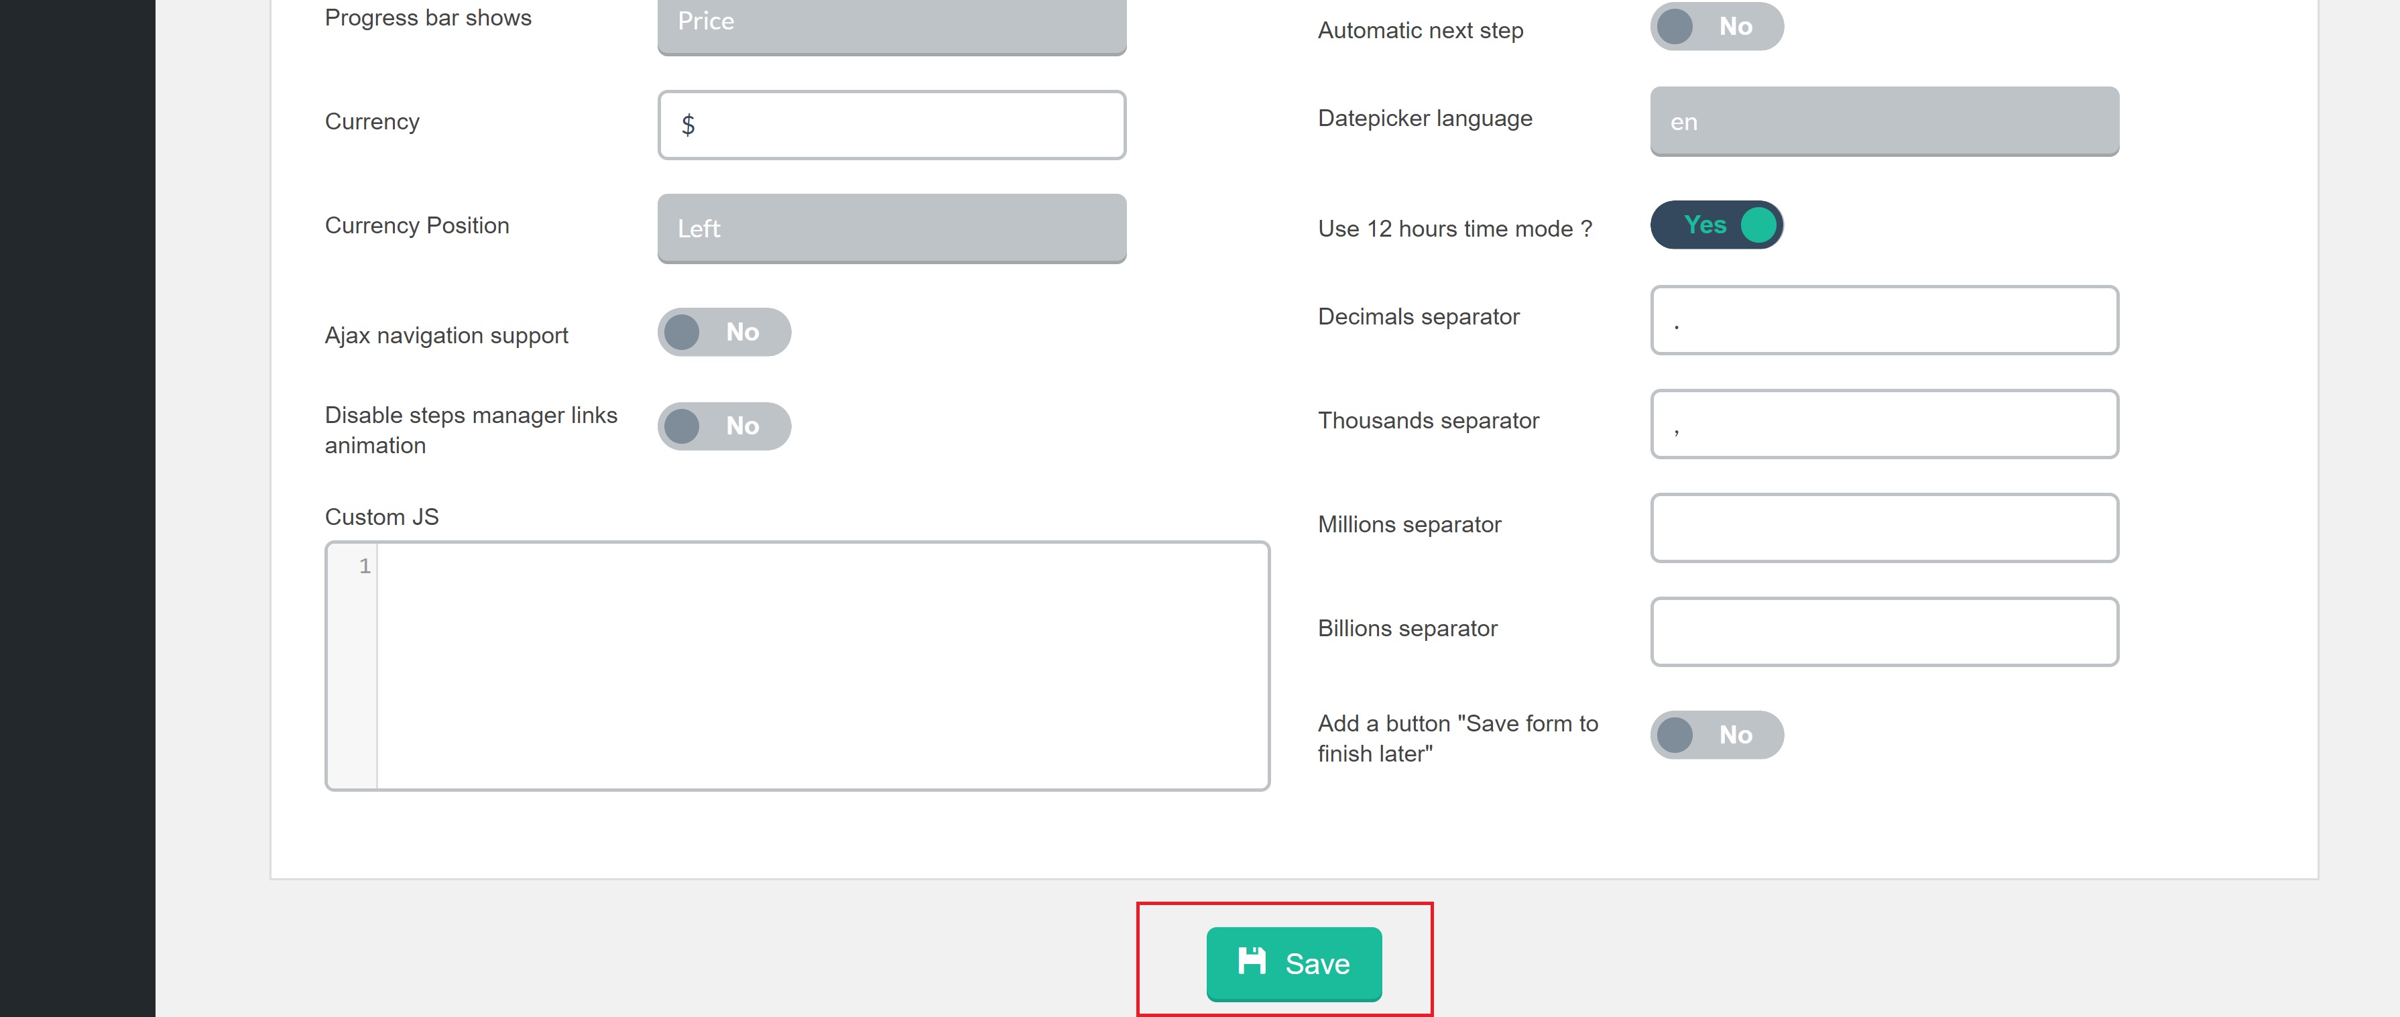Toggle Automatic next step switch
Image resolution: width=2400 pixels, height=1017 pixels.
tap(1717, 26)
